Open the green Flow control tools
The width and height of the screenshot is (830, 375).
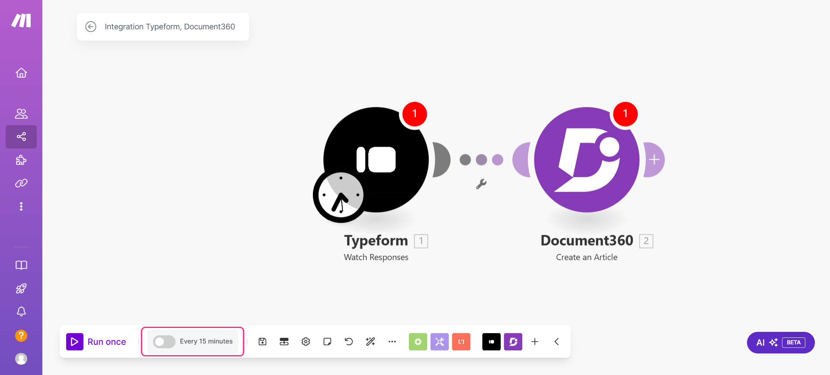[x=418, y=342]
